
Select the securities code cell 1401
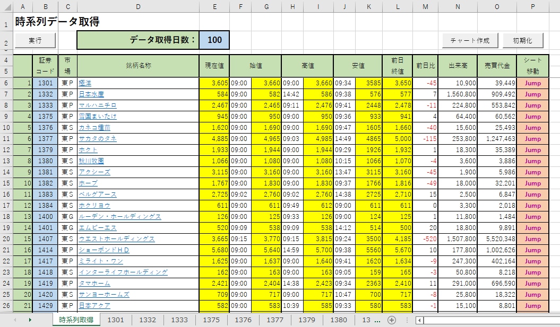(45, 227)
